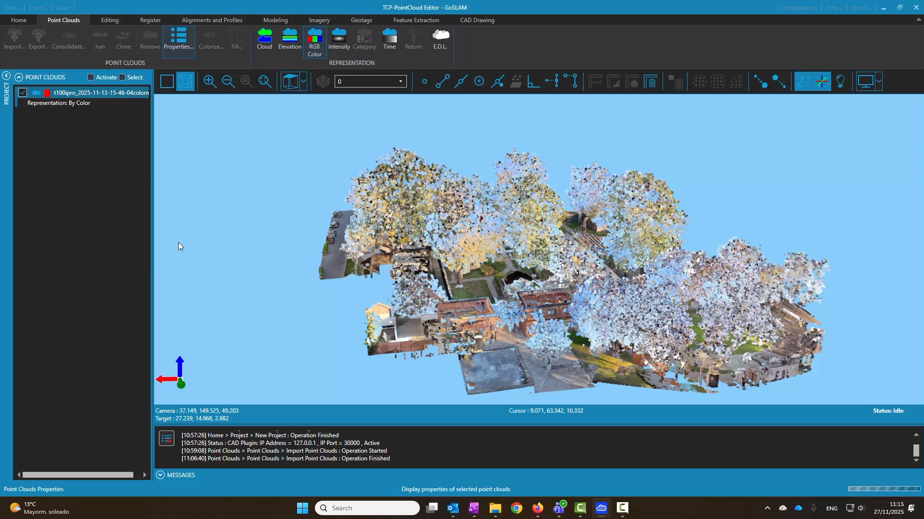Uncheck the t100ipro point cloud visibility box
The image size is (924, 519).
click(23, 93)
